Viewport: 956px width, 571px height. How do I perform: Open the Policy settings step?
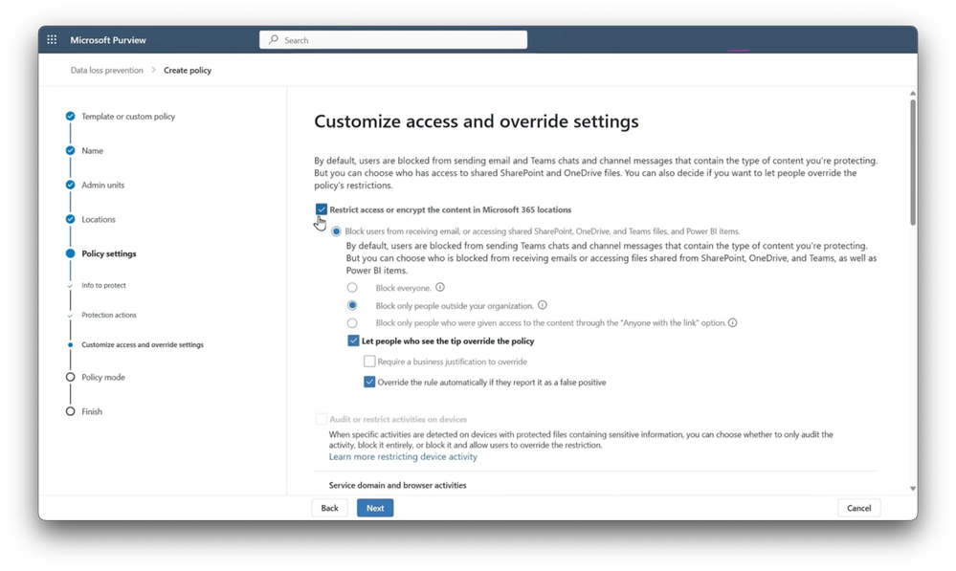coord(108,253)
